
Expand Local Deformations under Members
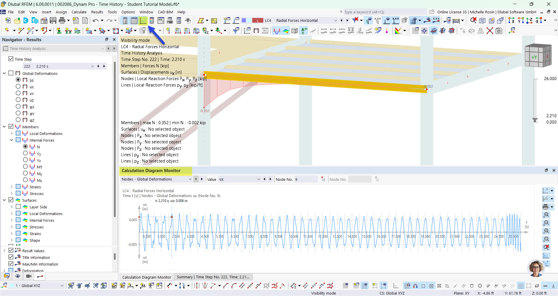coord(12,133)
